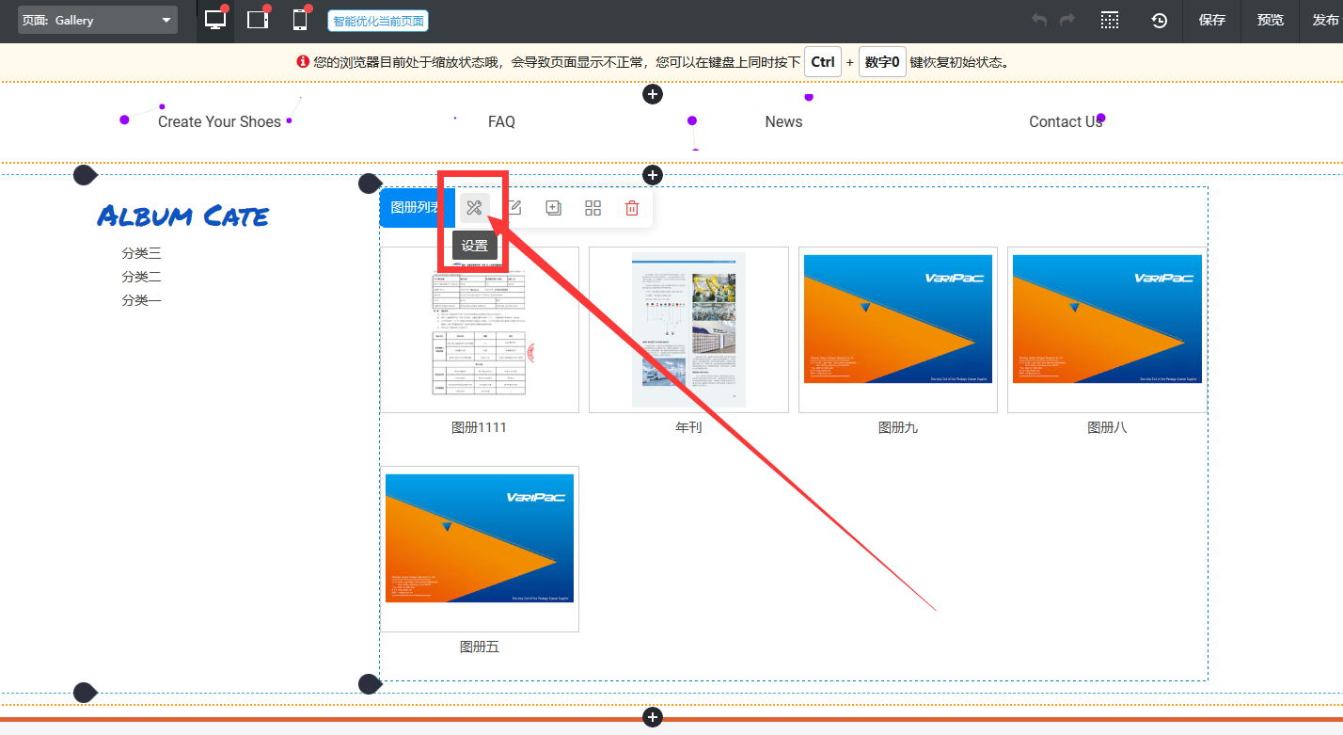Open the Gallery page selector dropdown

(99, 20)
